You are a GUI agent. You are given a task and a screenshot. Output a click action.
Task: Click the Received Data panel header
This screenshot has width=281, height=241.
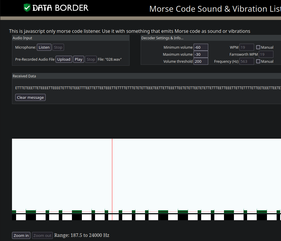[x=146, y=76]
